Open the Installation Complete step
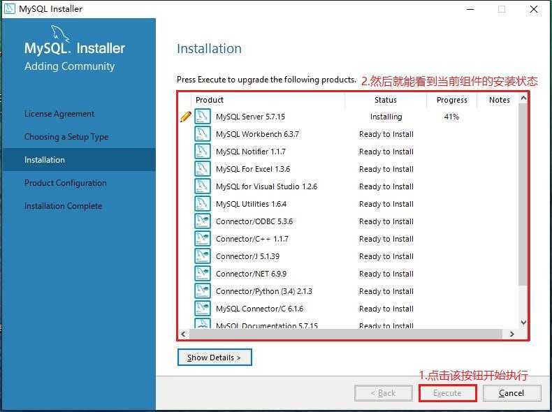This screenshot has height=412, width=552. (x=63, y=206)
